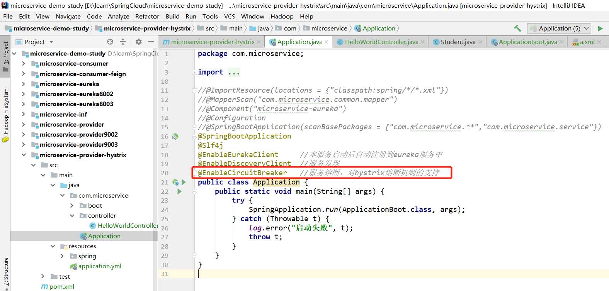
Task: Expand the spring resources folder
Action: 62,256
